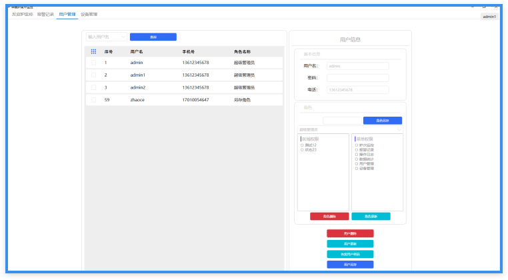Select the checkbox in admin1 row

click(93, 75)
